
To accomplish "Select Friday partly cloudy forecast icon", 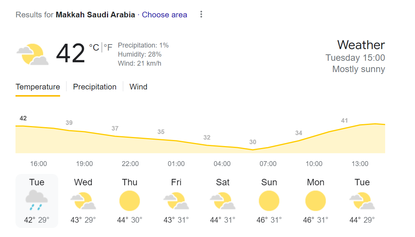I will [176, 201].
